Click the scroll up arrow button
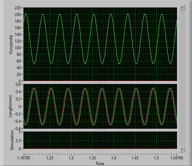The height and width of the screenshot is (166, 192). click(182, 7)
